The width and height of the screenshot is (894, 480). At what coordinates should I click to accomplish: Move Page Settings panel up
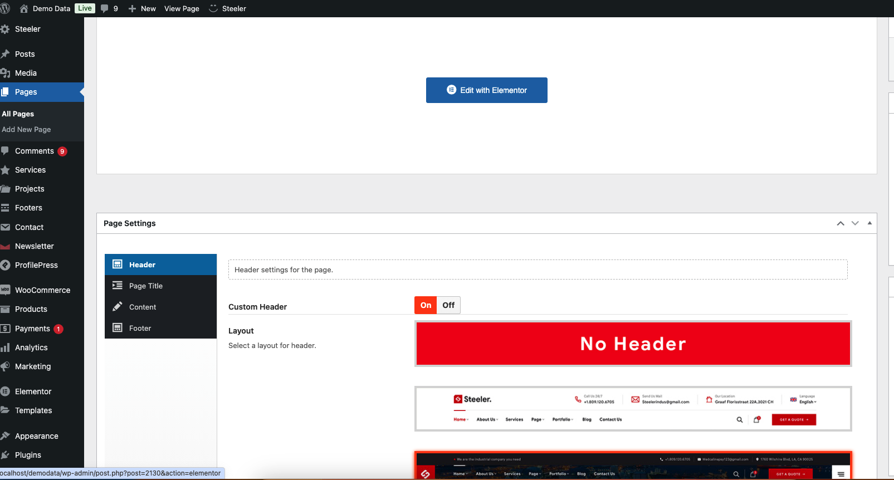(x=840, y=223)
